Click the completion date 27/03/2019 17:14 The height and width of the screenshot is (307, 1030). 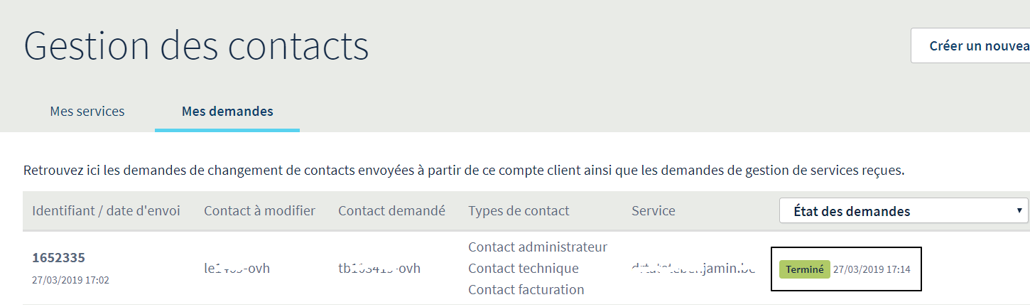click(872, 270)
